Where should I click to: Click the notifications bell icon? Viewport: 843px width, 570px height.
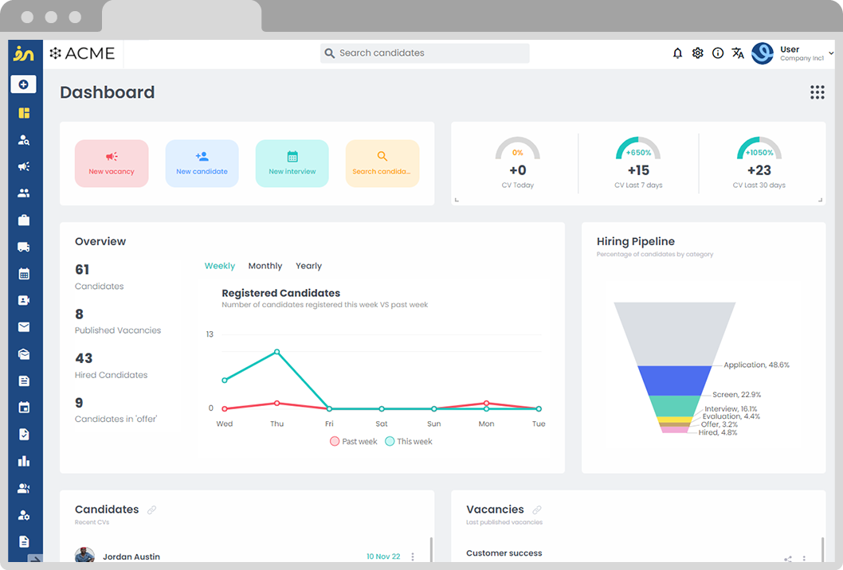click(677, 53)
